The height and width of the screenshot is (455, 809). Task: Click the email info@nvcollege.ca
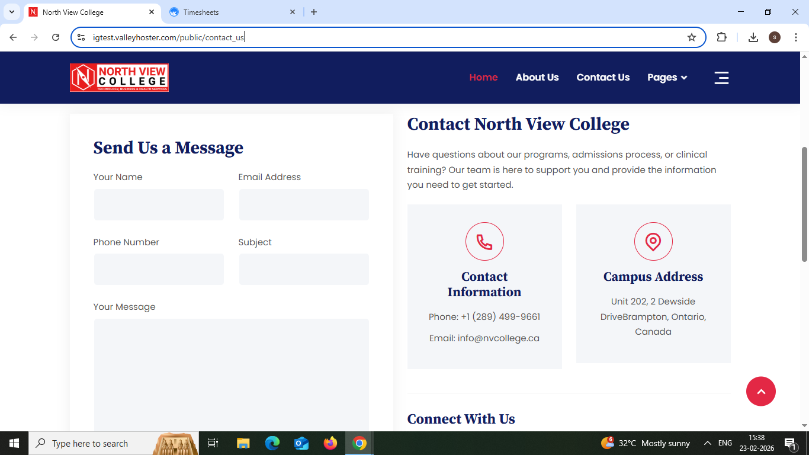[499, 338]
